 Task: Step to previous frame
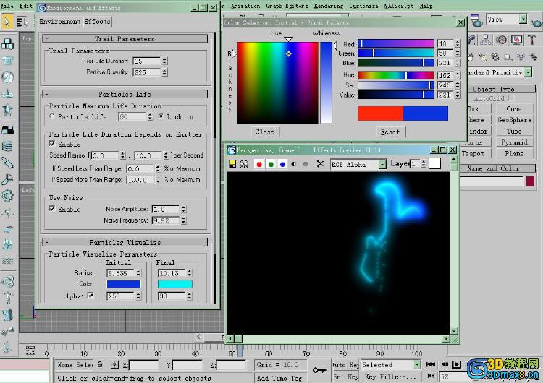click(445, 364)
